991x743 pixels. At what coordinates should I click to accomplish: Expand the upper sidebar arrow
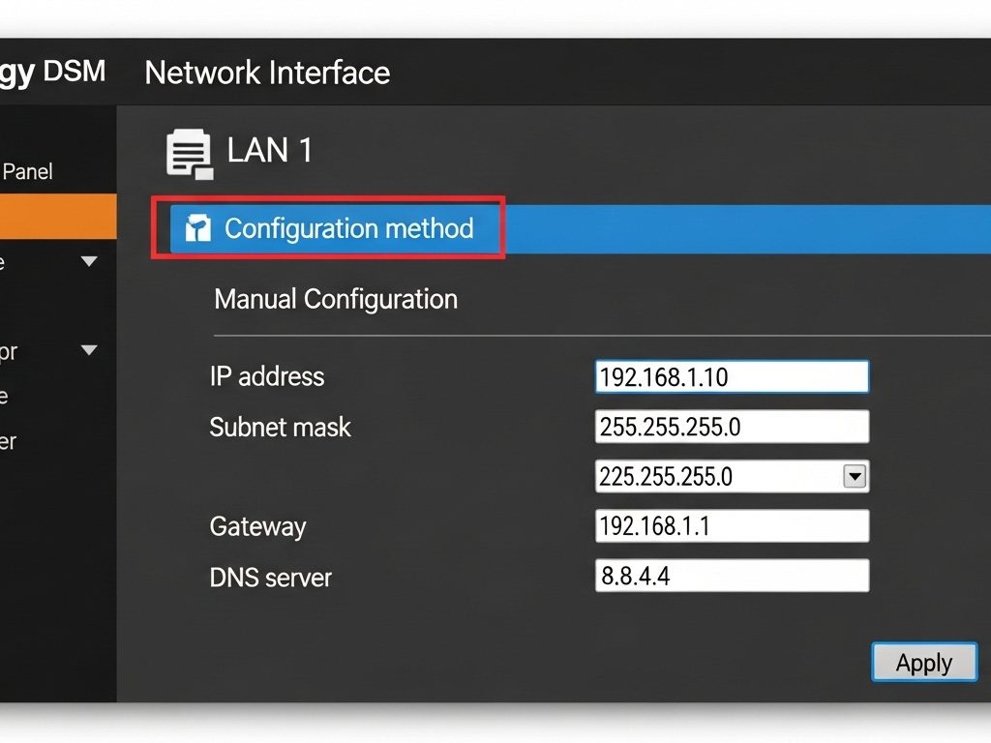pyautogui.click(x=89, y=261)
